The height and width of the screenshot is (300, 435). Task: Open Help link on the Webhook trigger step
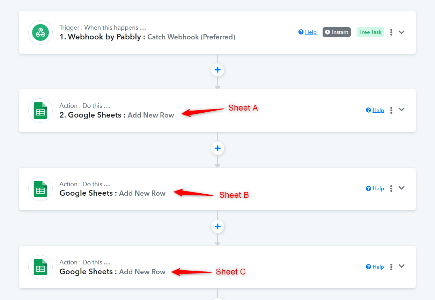point(308,32)
